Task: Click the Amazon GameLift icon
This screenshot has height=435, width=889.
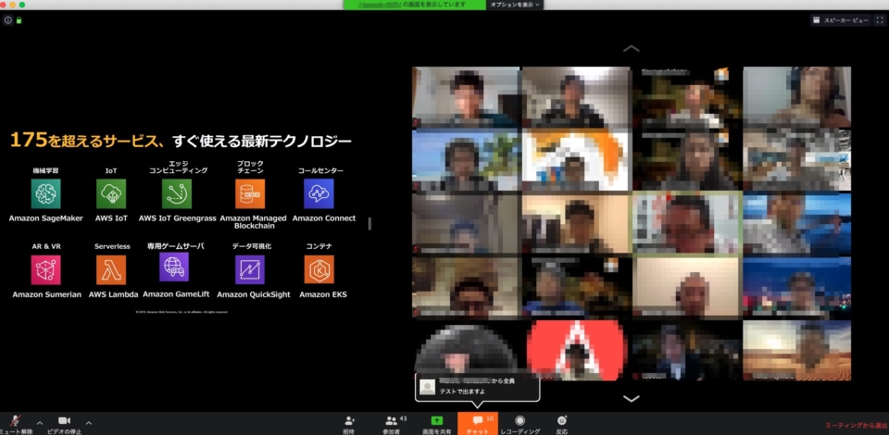Action: point(174,267)
